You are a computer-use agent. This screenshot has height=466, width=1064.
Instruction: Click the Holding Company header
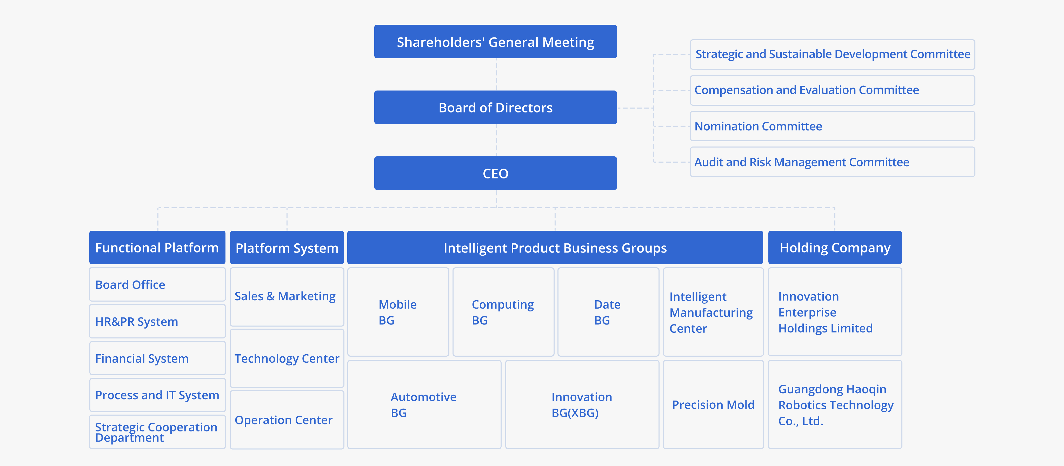835,248
